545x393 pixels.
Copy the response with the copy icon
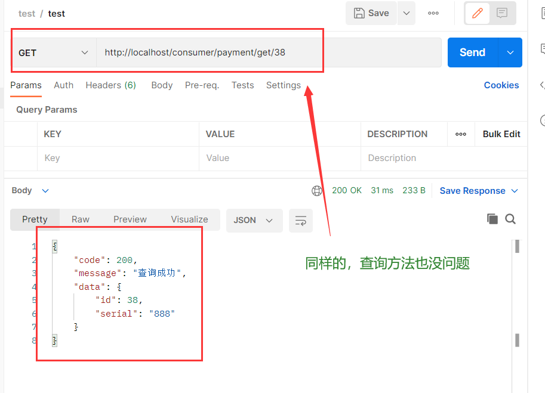coord(492,219)
